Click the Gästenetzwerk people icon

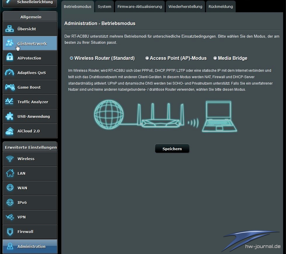point(9,43)
